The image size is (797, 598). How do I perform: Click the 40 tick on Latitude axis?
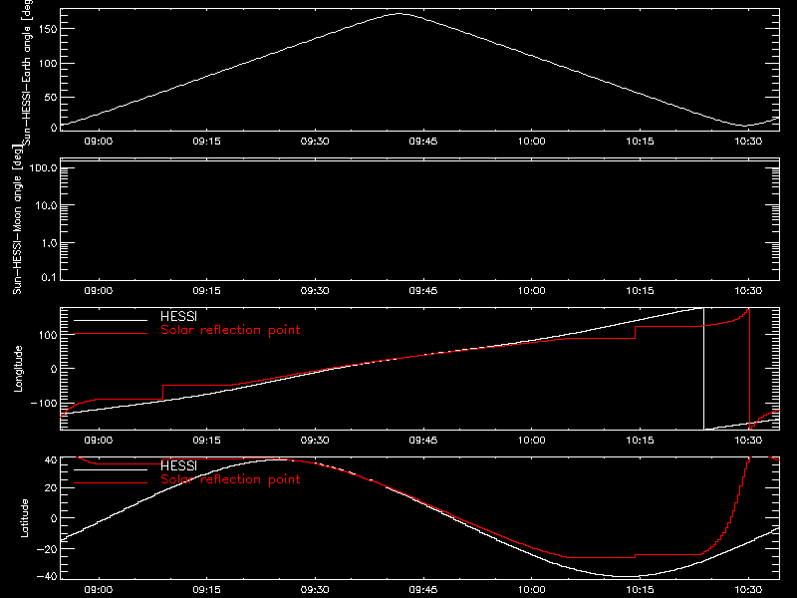[x=51, y=460]
